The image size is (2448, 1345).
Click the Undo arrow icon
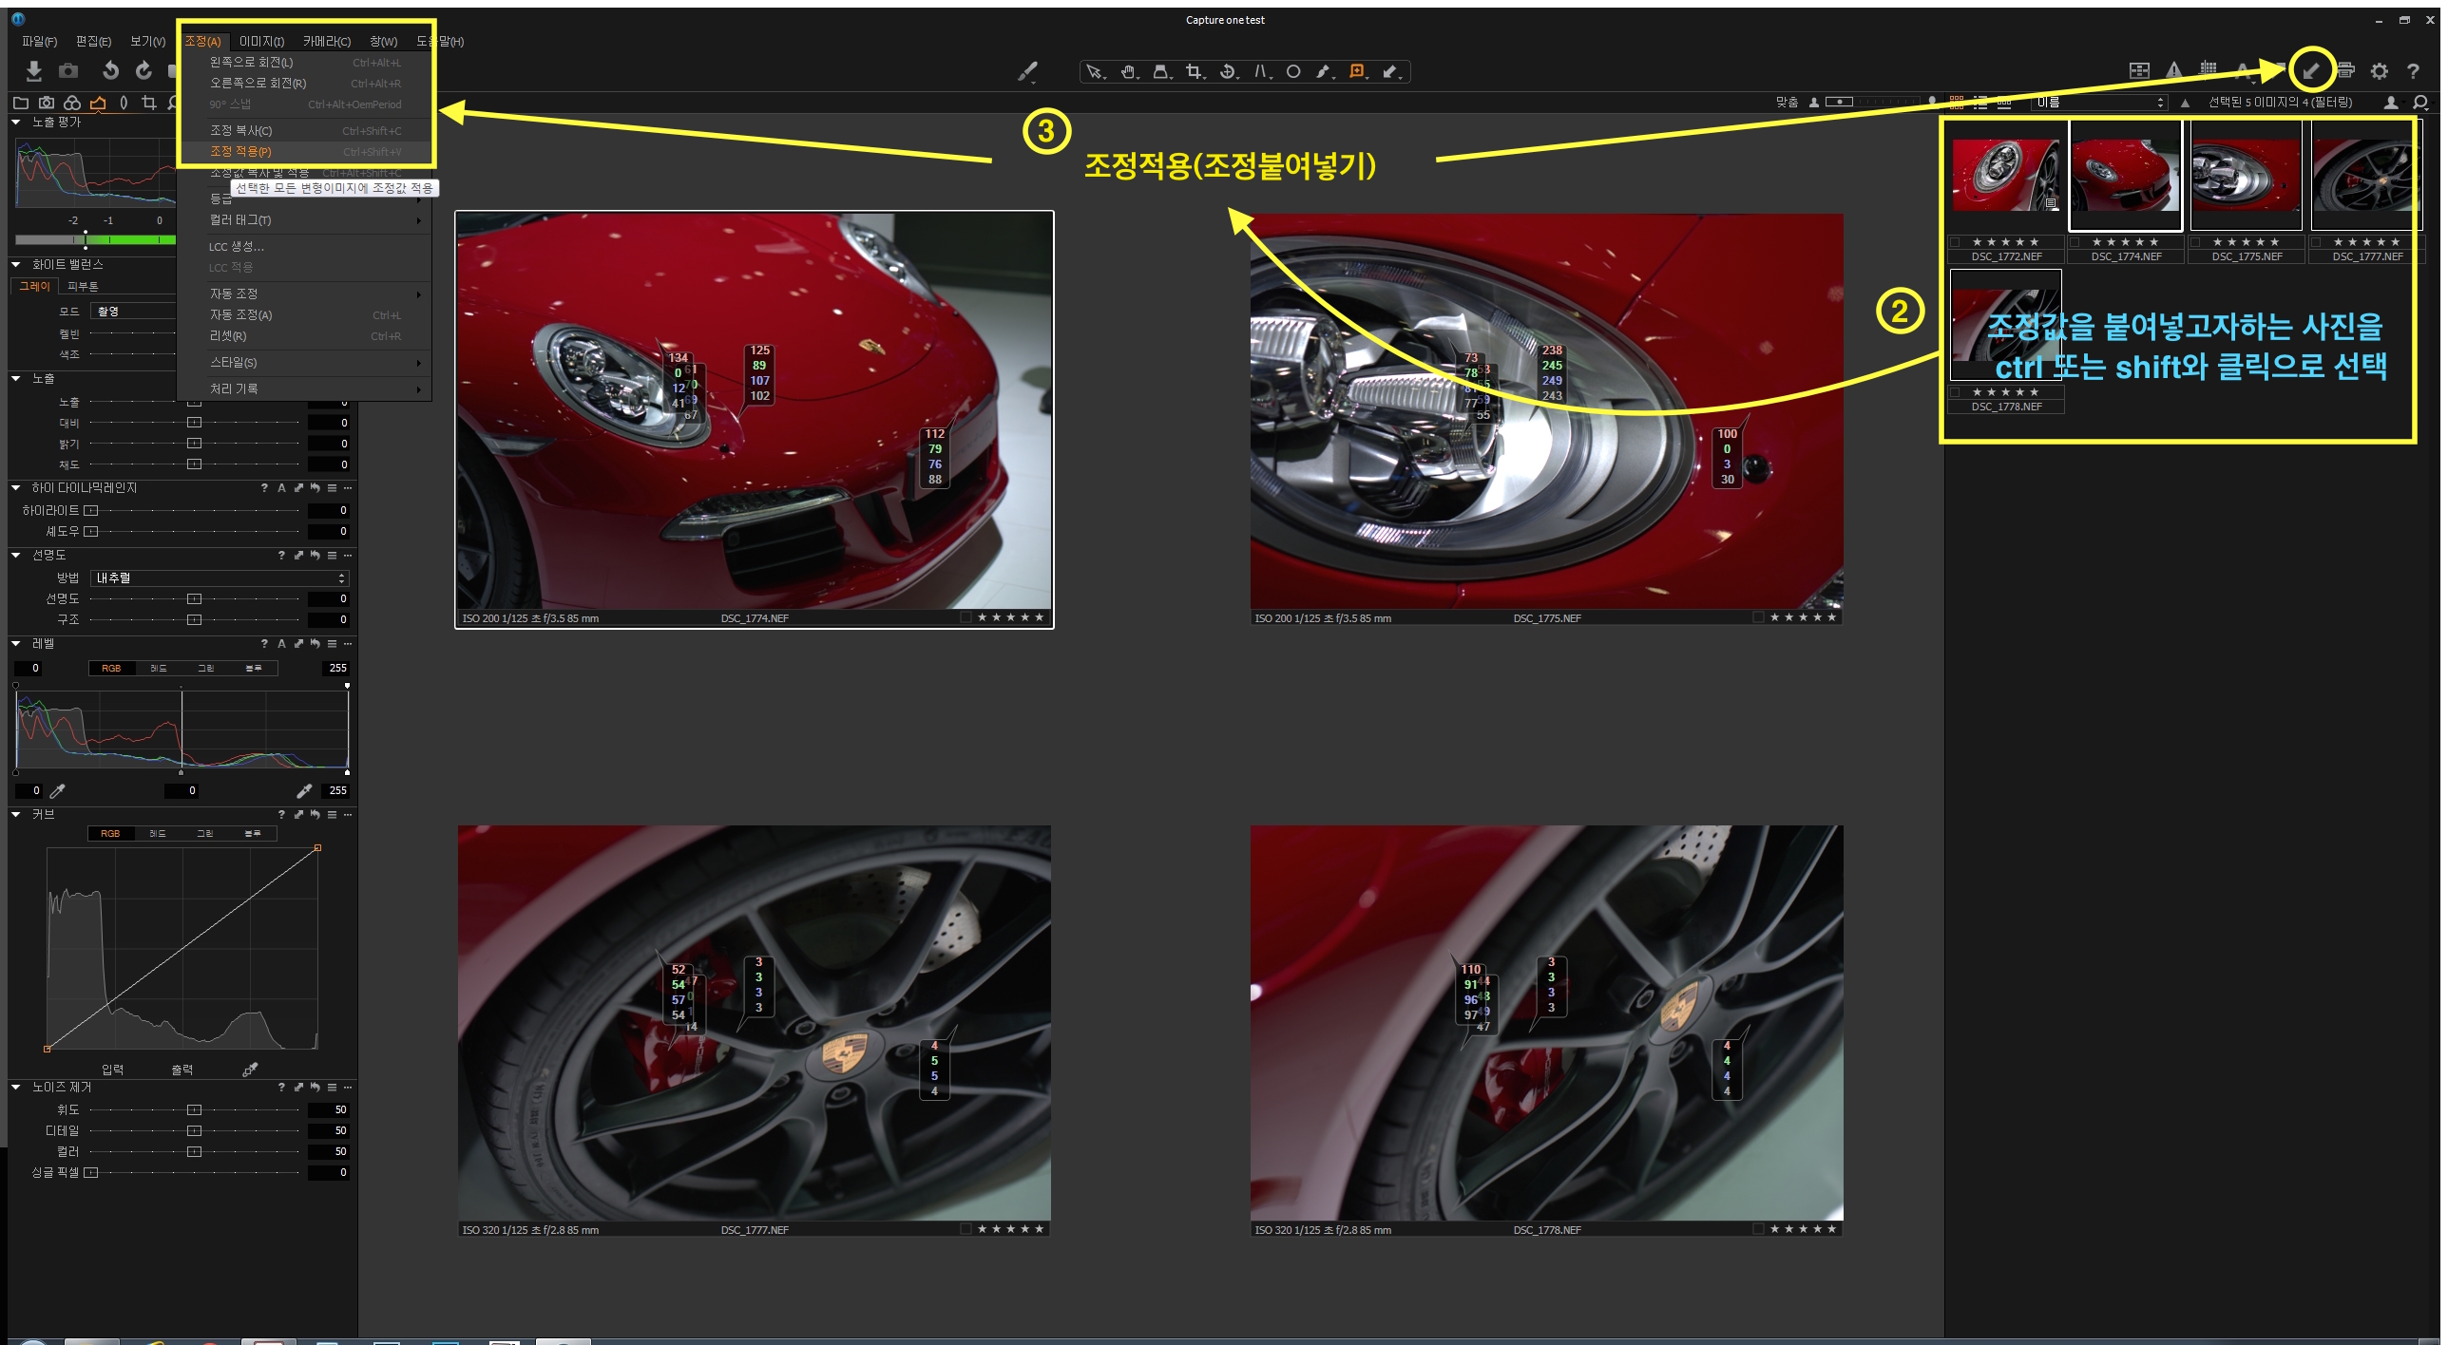(110, 70)
